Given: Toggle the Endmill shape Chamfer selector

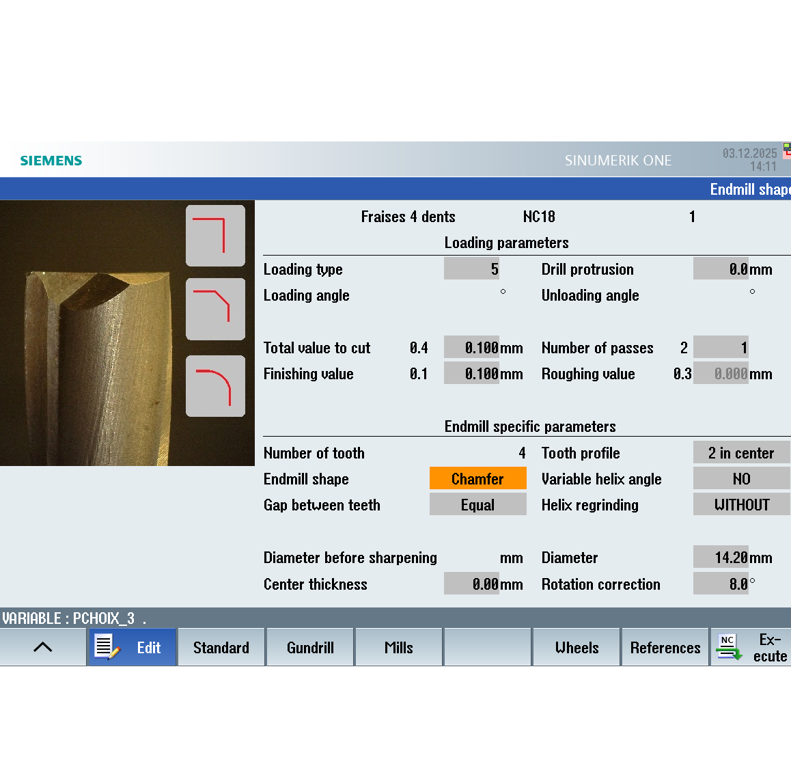Looking at the screenshot, I should pos(477,479).
